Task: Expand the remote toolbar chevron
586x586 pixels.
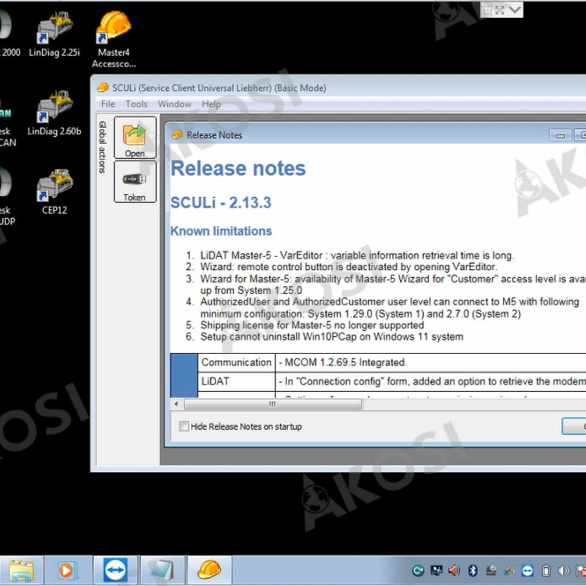Action: click(x=515, y=10)
